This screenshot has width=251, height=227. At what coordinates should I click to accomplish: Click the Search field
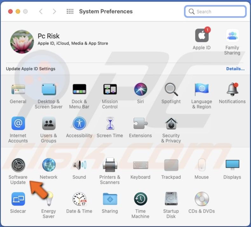tap(215, 11)
